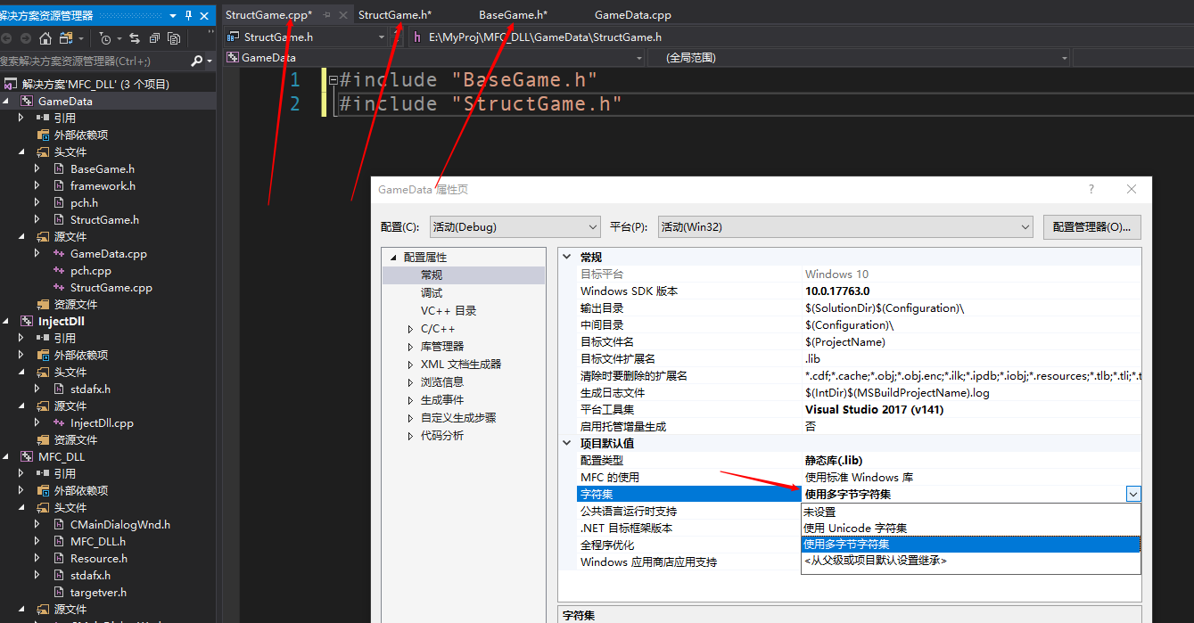The height and width of the screenshot is (623, 1194).
Task: Select 未设置 in charset dropdown list
Action: (970, 512)
